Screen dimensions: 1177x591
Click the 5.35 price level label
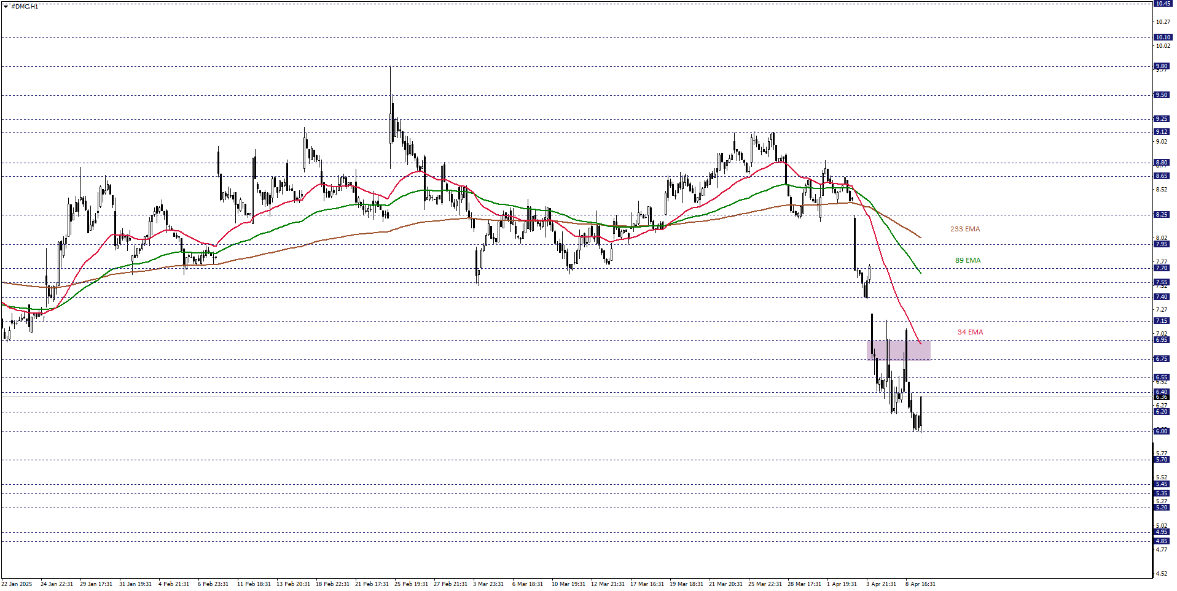click(1161, 493)
